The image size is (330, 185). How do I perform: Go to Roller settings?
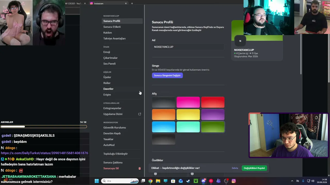click(x=122, y=83)
